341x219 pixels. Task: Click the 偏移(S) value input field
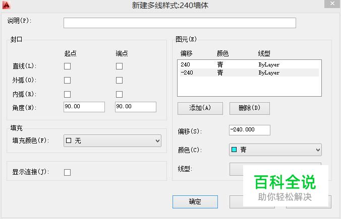click(249, 130)
